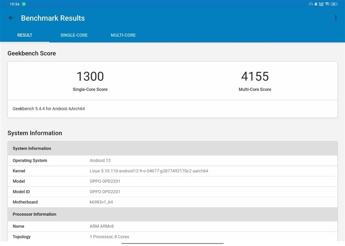Select the Operating System row
Screen dimensions: 345x246
[172, 161]
